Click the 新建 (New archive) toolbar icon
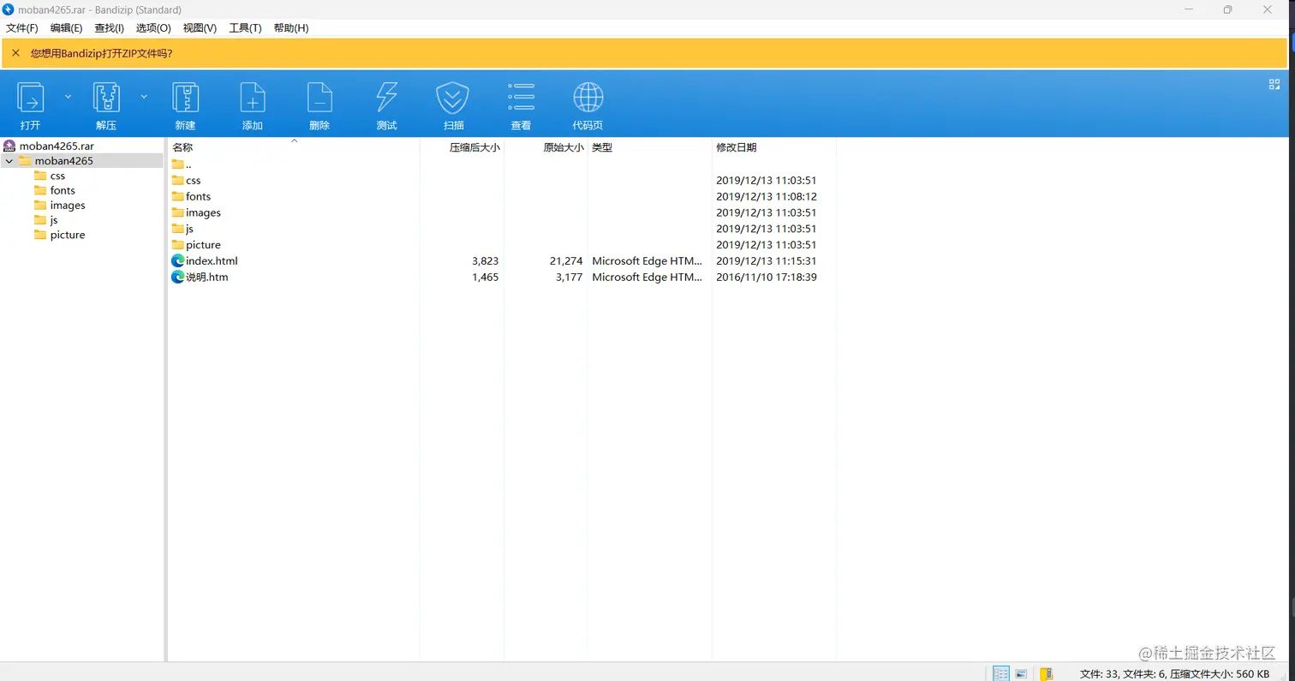The width and height of the screenshot is (1295, 681). click(185, 98)
